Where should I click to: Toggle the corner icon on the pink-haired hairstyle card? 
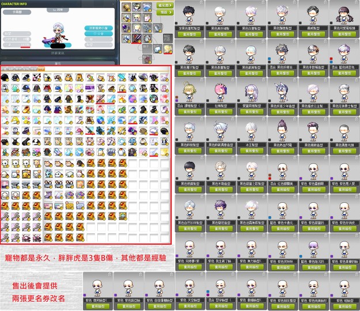tap(233, 80)
